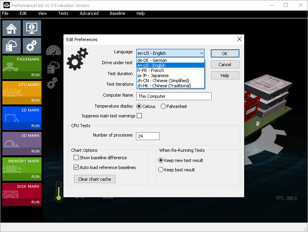The height and width of the screenshot is (232, 308).
Task: Choose Keep best result option
Action: [x=176, y=170]
